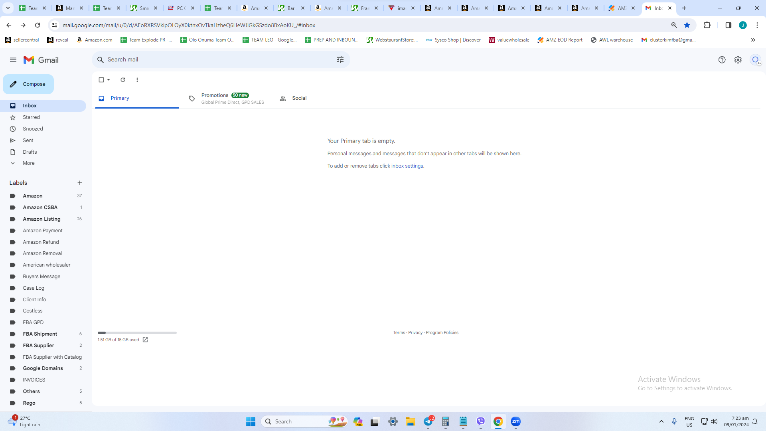Open the sellercentral bookmark

[x=22, y=40]
